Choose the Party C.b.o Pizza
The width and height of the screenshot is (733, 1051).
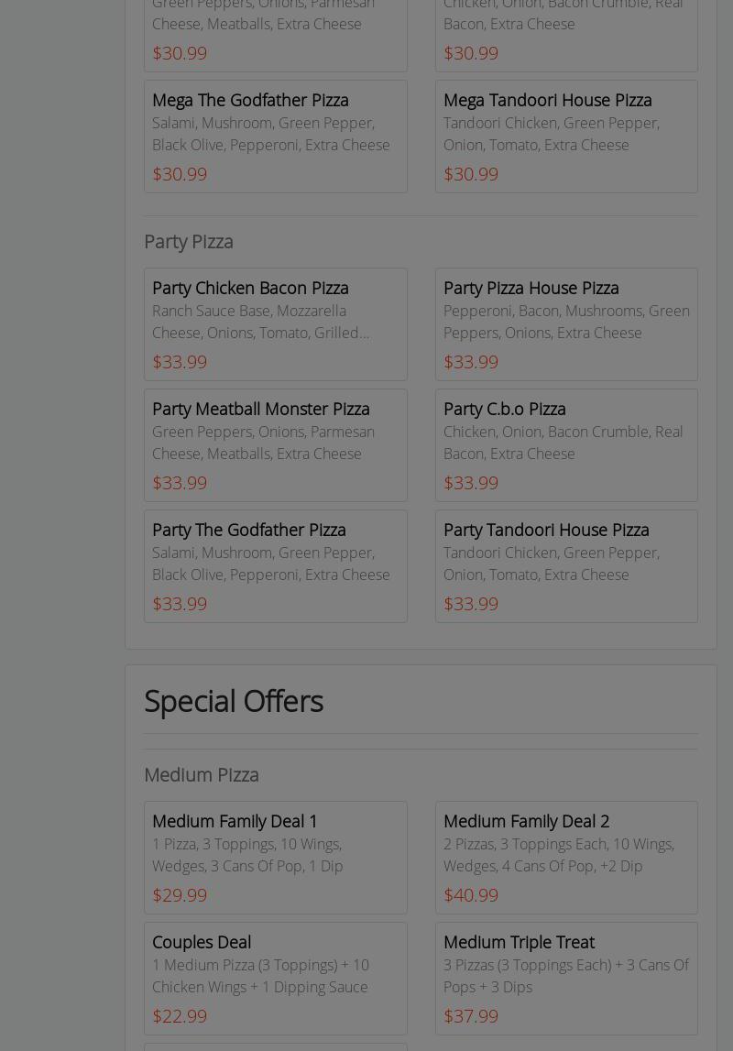pyautogui.click(x=504, y=409)
